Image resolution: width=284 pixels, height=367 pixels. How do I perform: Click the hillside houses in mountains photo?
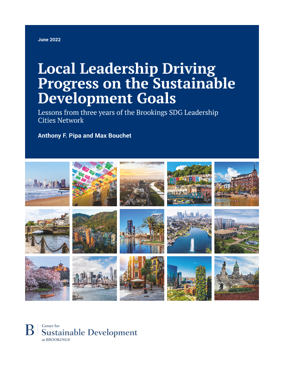point(95,231)
